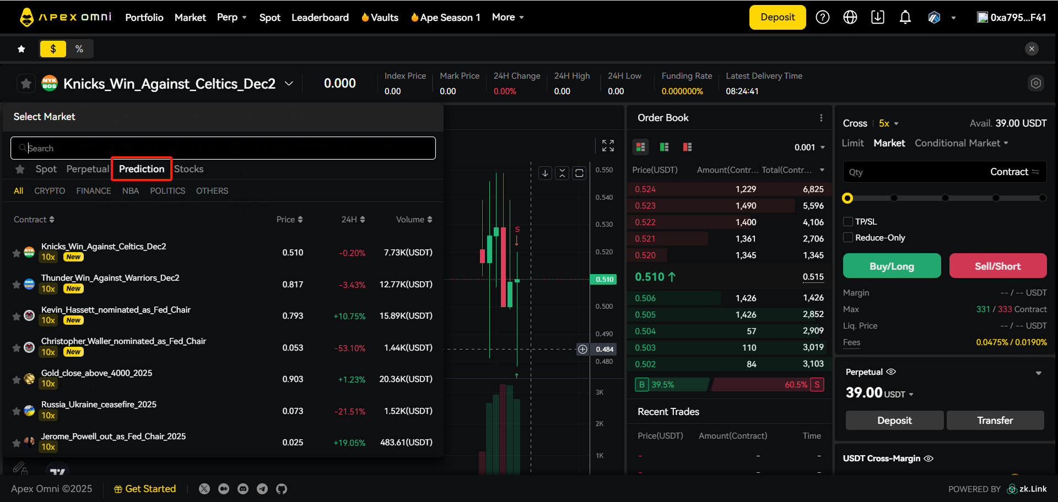The image size is (1058, 502).
Task: Open the Conditional Market order dropdown
Action: [961, 143]
